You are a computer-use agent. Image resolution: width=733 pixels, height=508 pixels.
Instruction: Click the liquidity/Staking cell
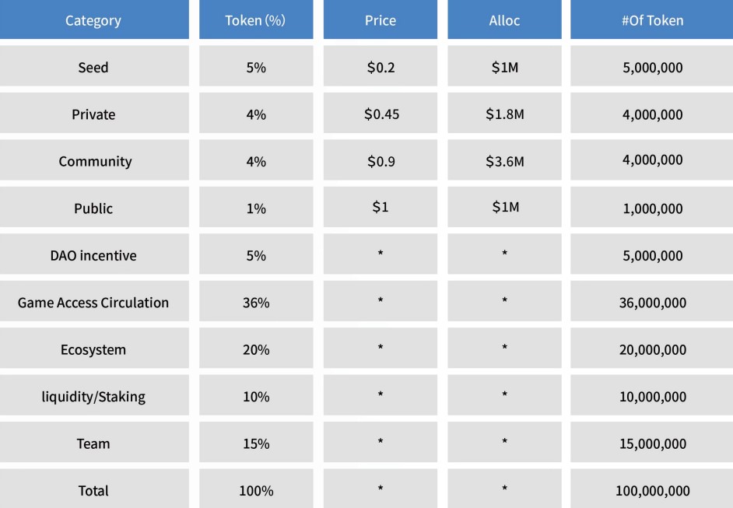tap(93, 397)
